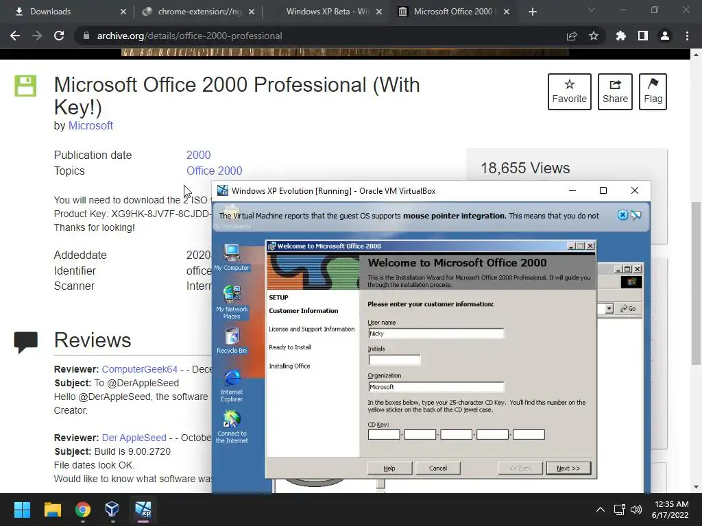Open File Explorer from taskbar
702x526 pixels.
52,510
